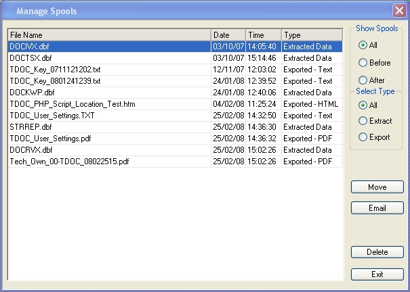Viewport: 410px width, 292px height.
Task: Select the DOCKWP.dbf file row
Action: point(176,93)
